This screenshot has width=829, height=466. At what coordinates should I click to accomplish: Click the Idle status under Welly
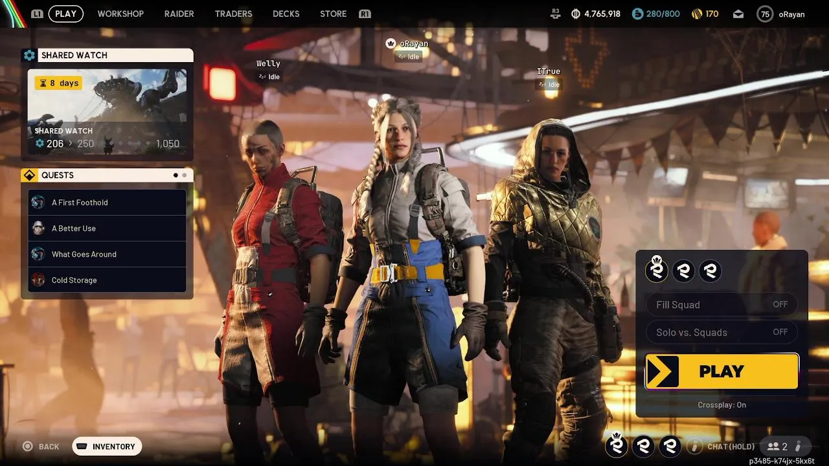(x=269, y=76)
